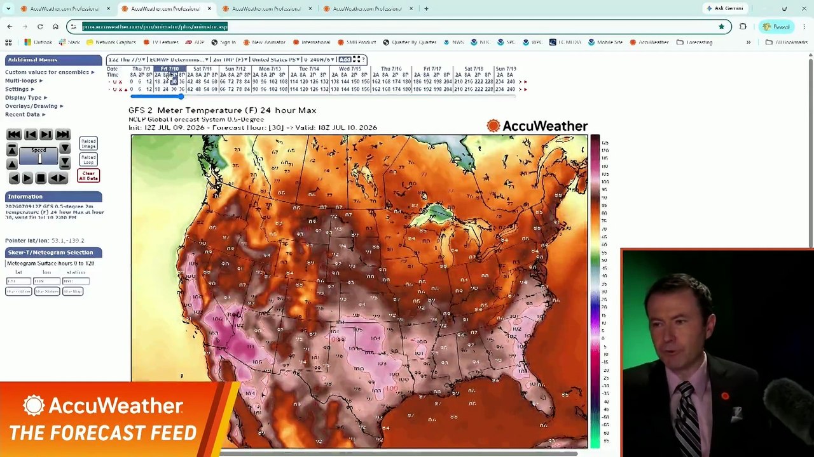Open the New Animator bookmark
Image resolution: width=814 pixels, height=457 pixels.
[x=264, y=43]
